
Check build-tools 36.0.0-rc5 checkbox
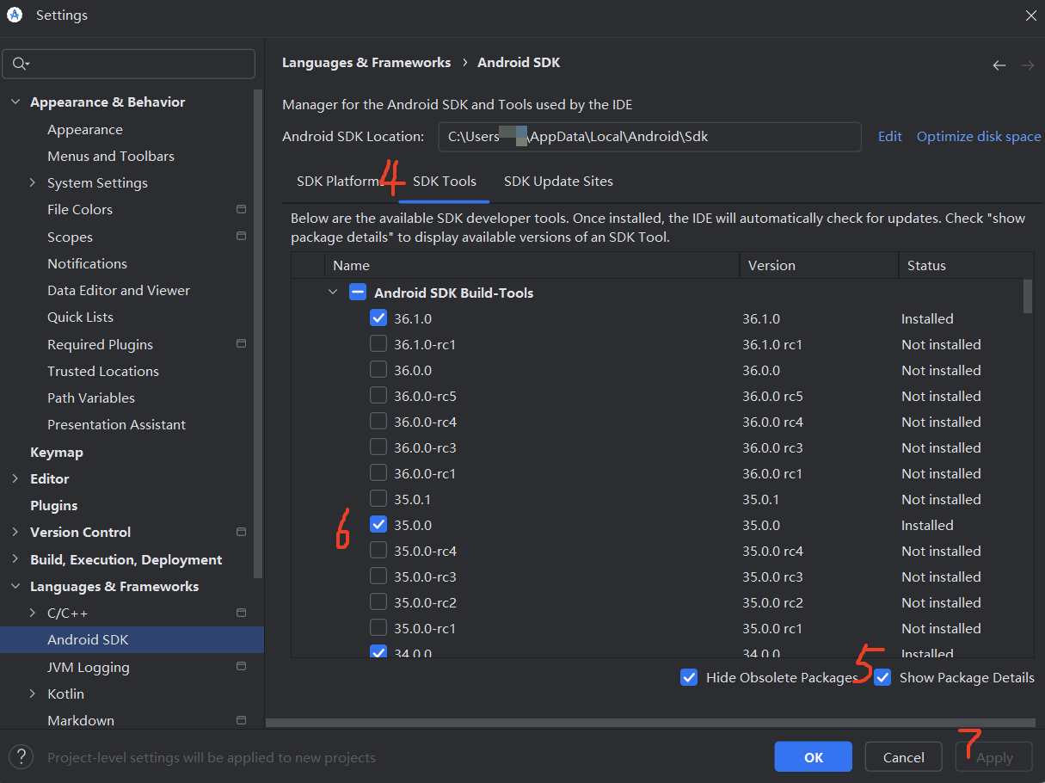378,396
